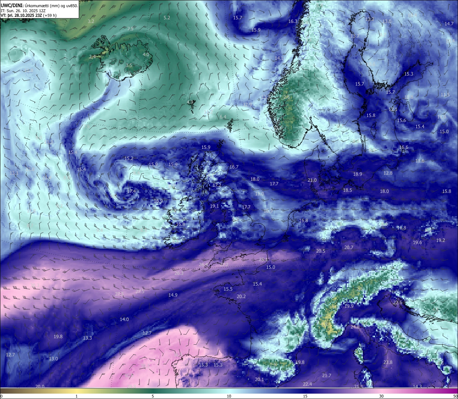Click the '17.2' value over Scotland
458x399 pixels.
[217, 185]
